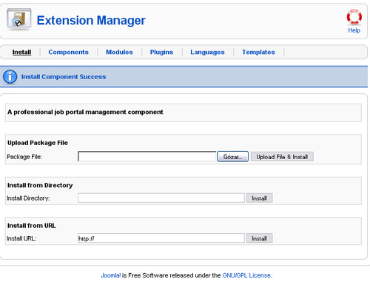This screenshot has width=370, height=282.
Task: Click the 'Install from URL' heading
Action: (32, 226)
